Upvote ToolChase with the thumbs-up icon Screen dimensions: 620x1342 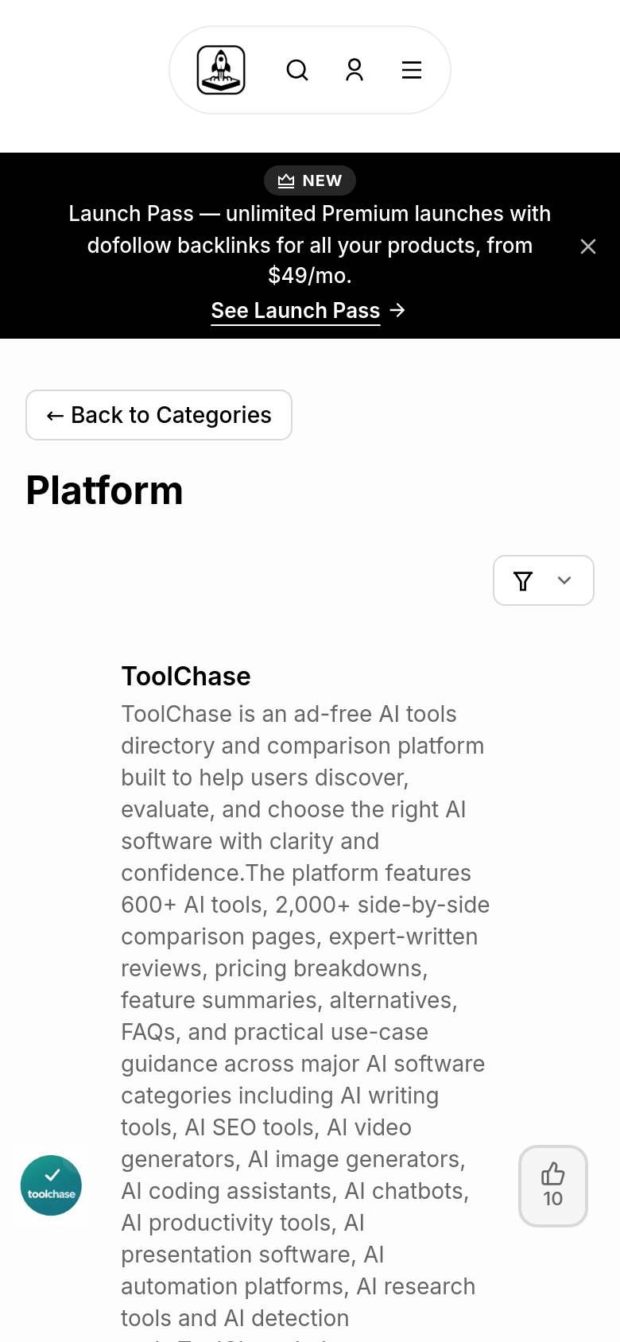click(553, 1173)
